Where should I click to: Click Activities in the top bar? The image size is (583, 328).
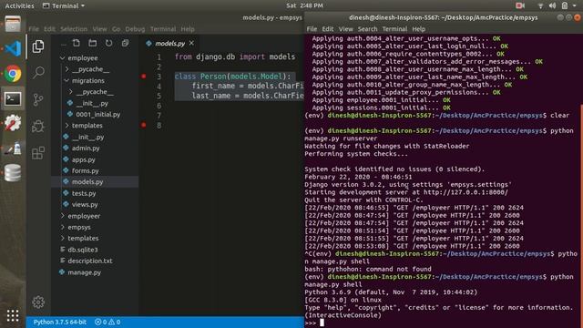coord(19,5)
